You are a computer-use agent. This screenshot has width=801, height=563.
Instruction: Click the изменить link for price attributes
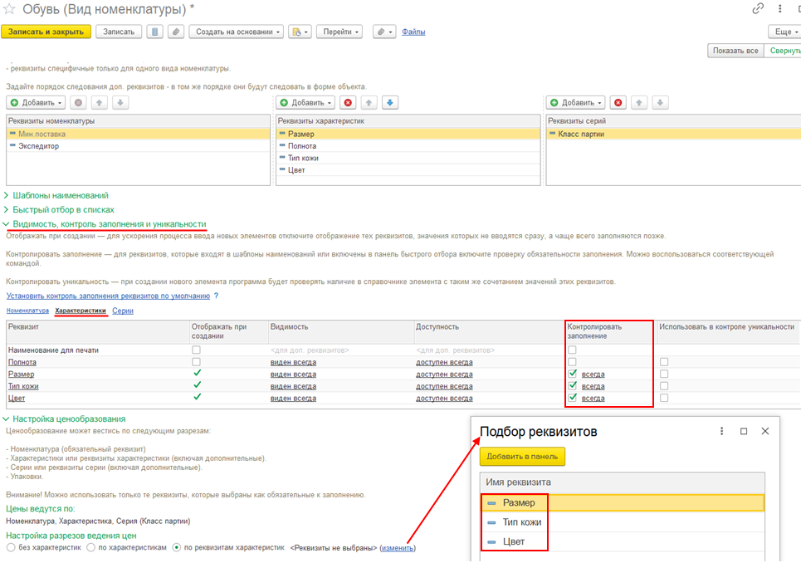pos(398,548)
